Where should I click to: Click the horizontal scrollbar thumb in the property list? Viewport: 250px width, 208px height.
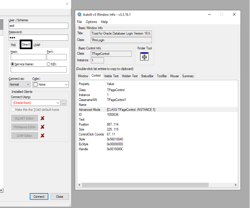tap(145, 185)
